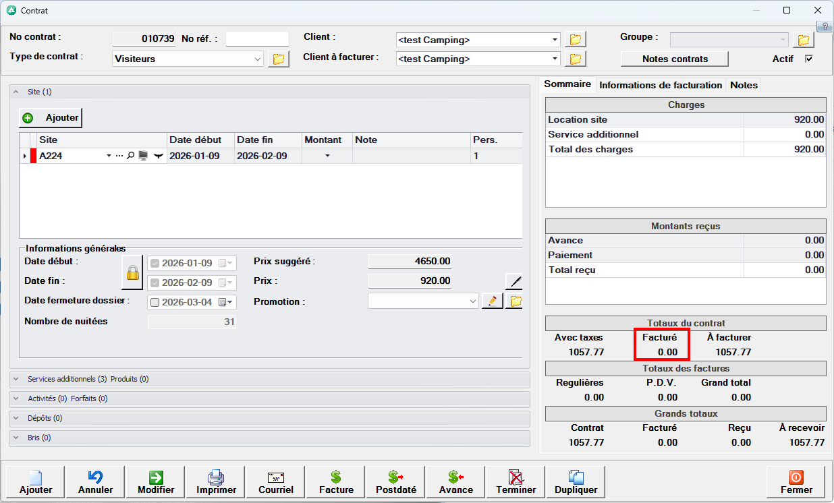This screenshot has width=834, height=503.
Task: Open the folder icon beside the Groupe field
Action: coord(802,40)
